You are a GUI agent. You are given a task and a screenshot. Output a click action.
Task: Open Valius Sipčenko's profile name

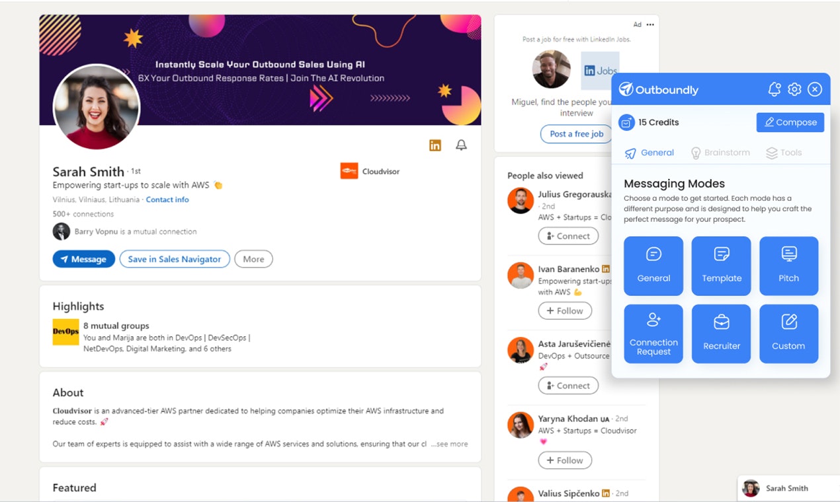pos(569,493)
